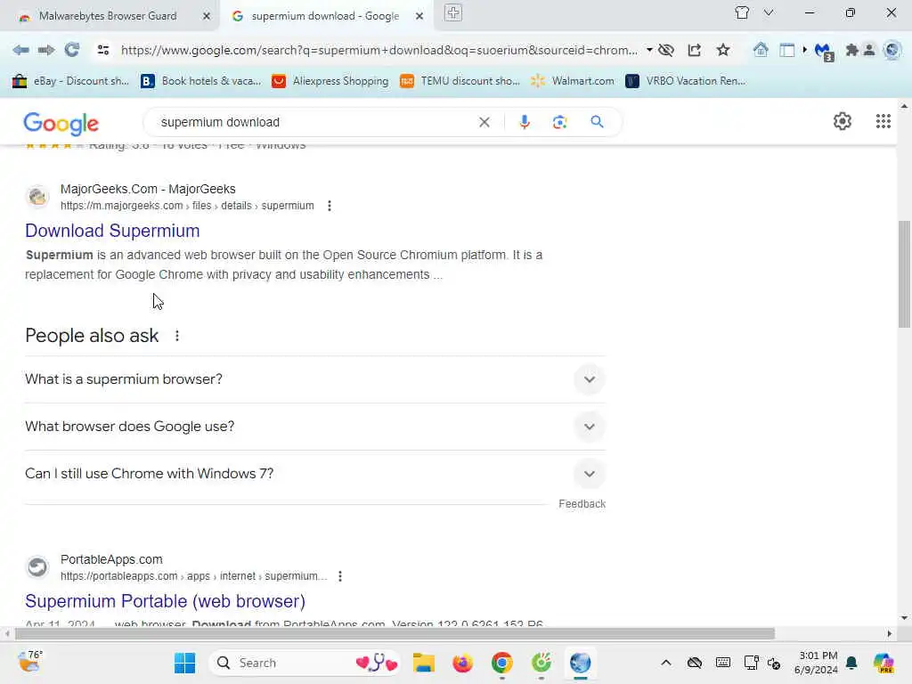Click the profile person icon
Viewport: 912px width, 684px height.
[869, 50]
